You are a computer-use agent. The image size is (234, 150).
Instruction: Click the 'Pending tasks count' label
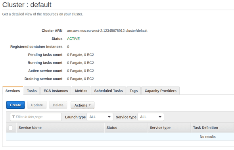[x=45, y=55]
